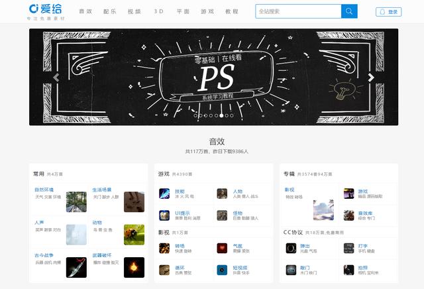Click the 打字 keyboard icon
This screenshot has width=424, height=289.
(349, 248)
